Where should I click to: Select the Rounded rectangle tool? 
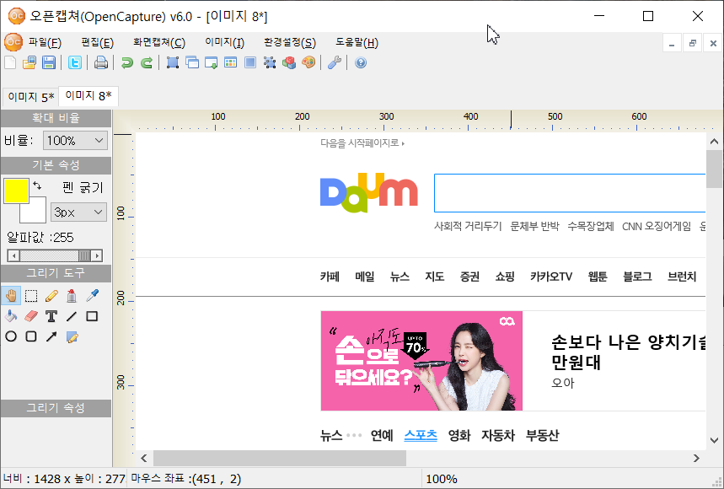[31, 336]
